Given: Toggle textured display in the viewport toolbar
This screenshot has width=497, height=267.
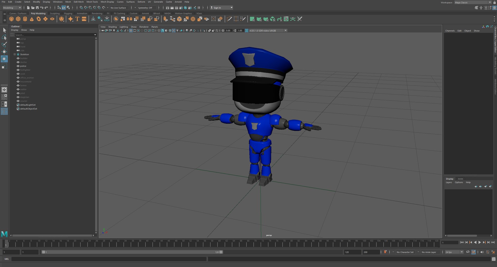Looking at the screenshot, I should [x=174, y=31].
